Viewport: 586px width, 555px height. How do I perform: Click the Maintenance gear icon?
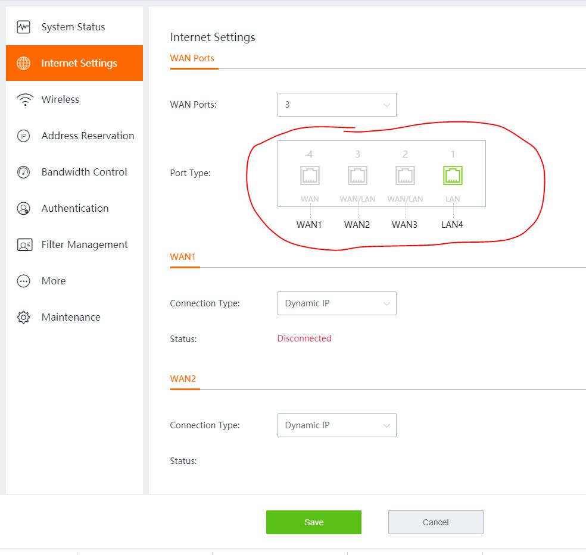[24, 318]
